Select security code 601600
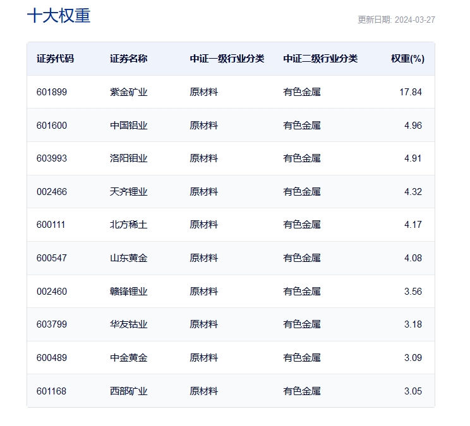Viewport: 470px width, 426px height. (52, 125)
